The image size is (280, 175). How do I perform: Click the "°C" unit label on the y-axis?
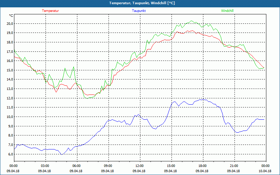coord(11,16)
